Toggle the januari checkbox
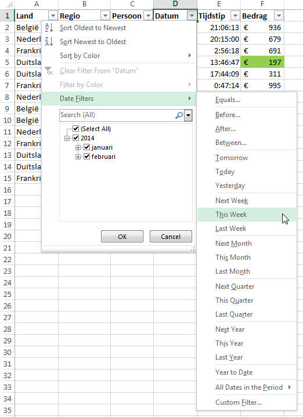Image resolution: width=303 pixels, height=417 pixels. point(87,147)
